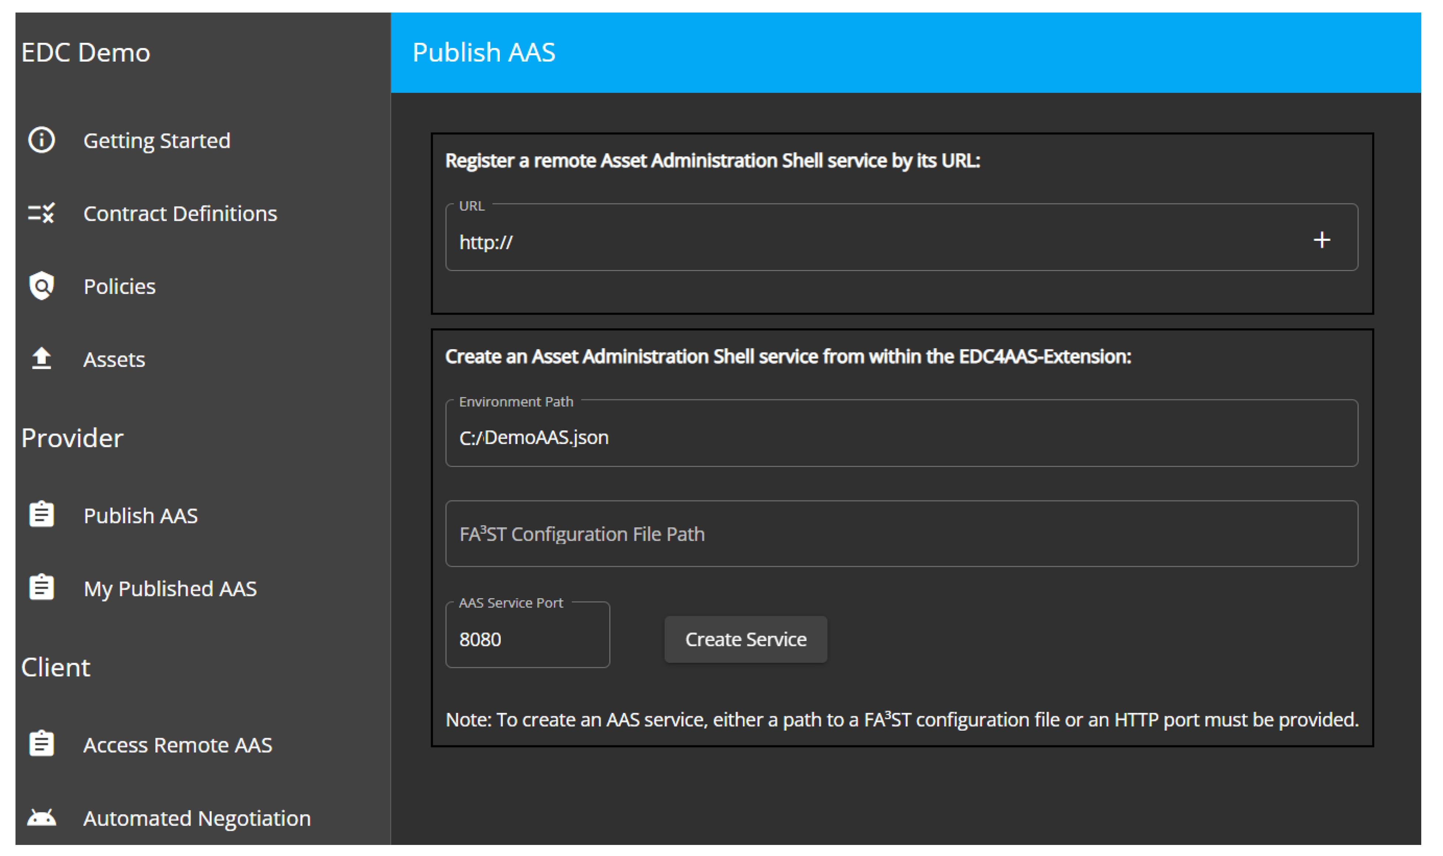Click the FA³ST Configuration File Path field
Image resolution: width=1443 pixels, height=856 pixels.
(x=902, y=534)
